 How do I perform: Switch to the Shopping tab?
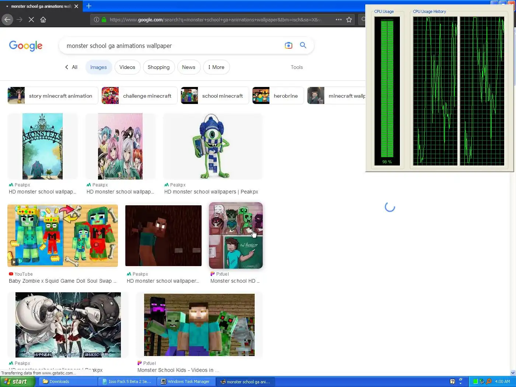(159, 67)
